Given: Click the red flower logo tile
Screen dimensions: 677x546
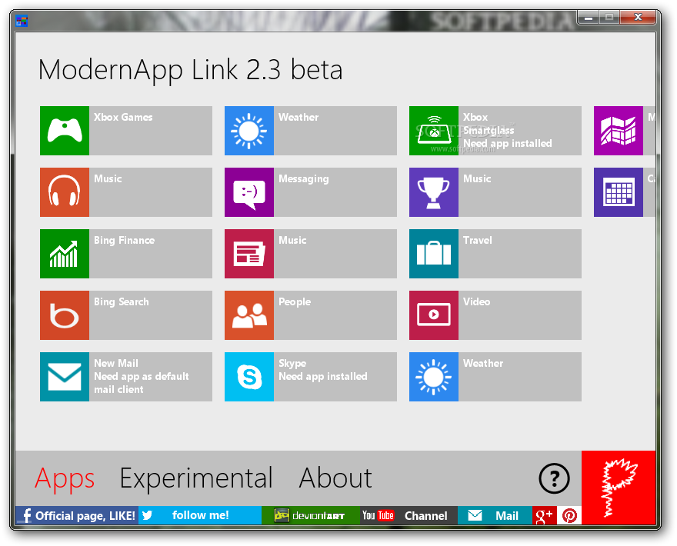Looking at the screenshot, I should (x=619, y=488).
